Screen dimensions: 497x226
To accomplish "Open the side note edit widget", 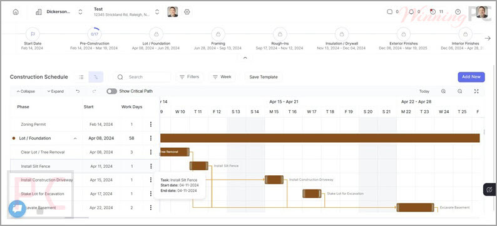I will [489, 190].
